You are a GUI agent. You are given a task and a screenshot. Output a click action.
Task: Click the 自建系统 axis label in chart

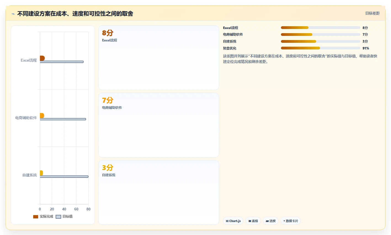click(30, 175)
